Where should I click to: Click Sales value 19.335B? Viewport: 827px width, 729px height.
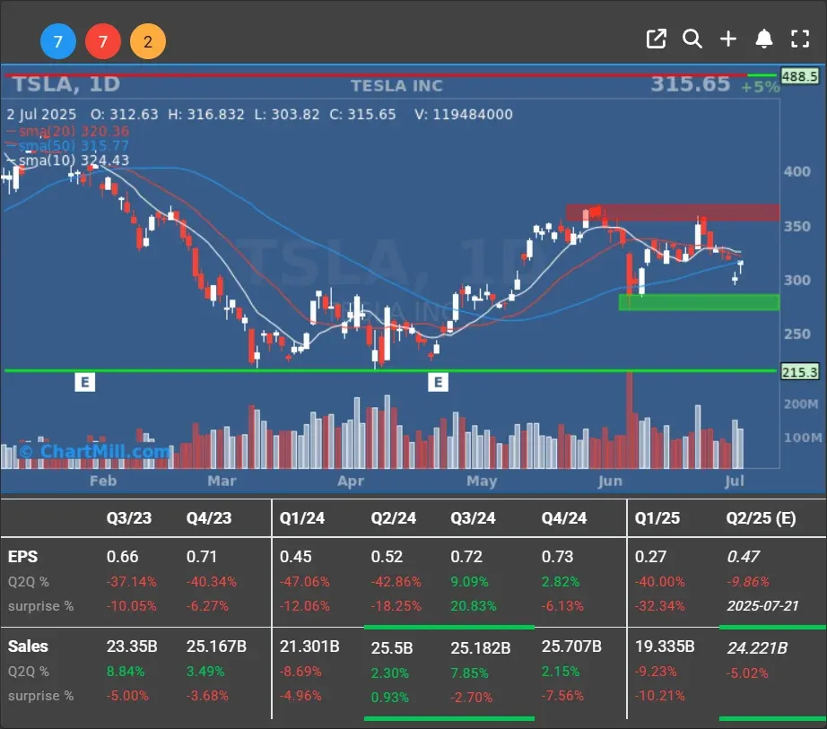tap(665, 647)
